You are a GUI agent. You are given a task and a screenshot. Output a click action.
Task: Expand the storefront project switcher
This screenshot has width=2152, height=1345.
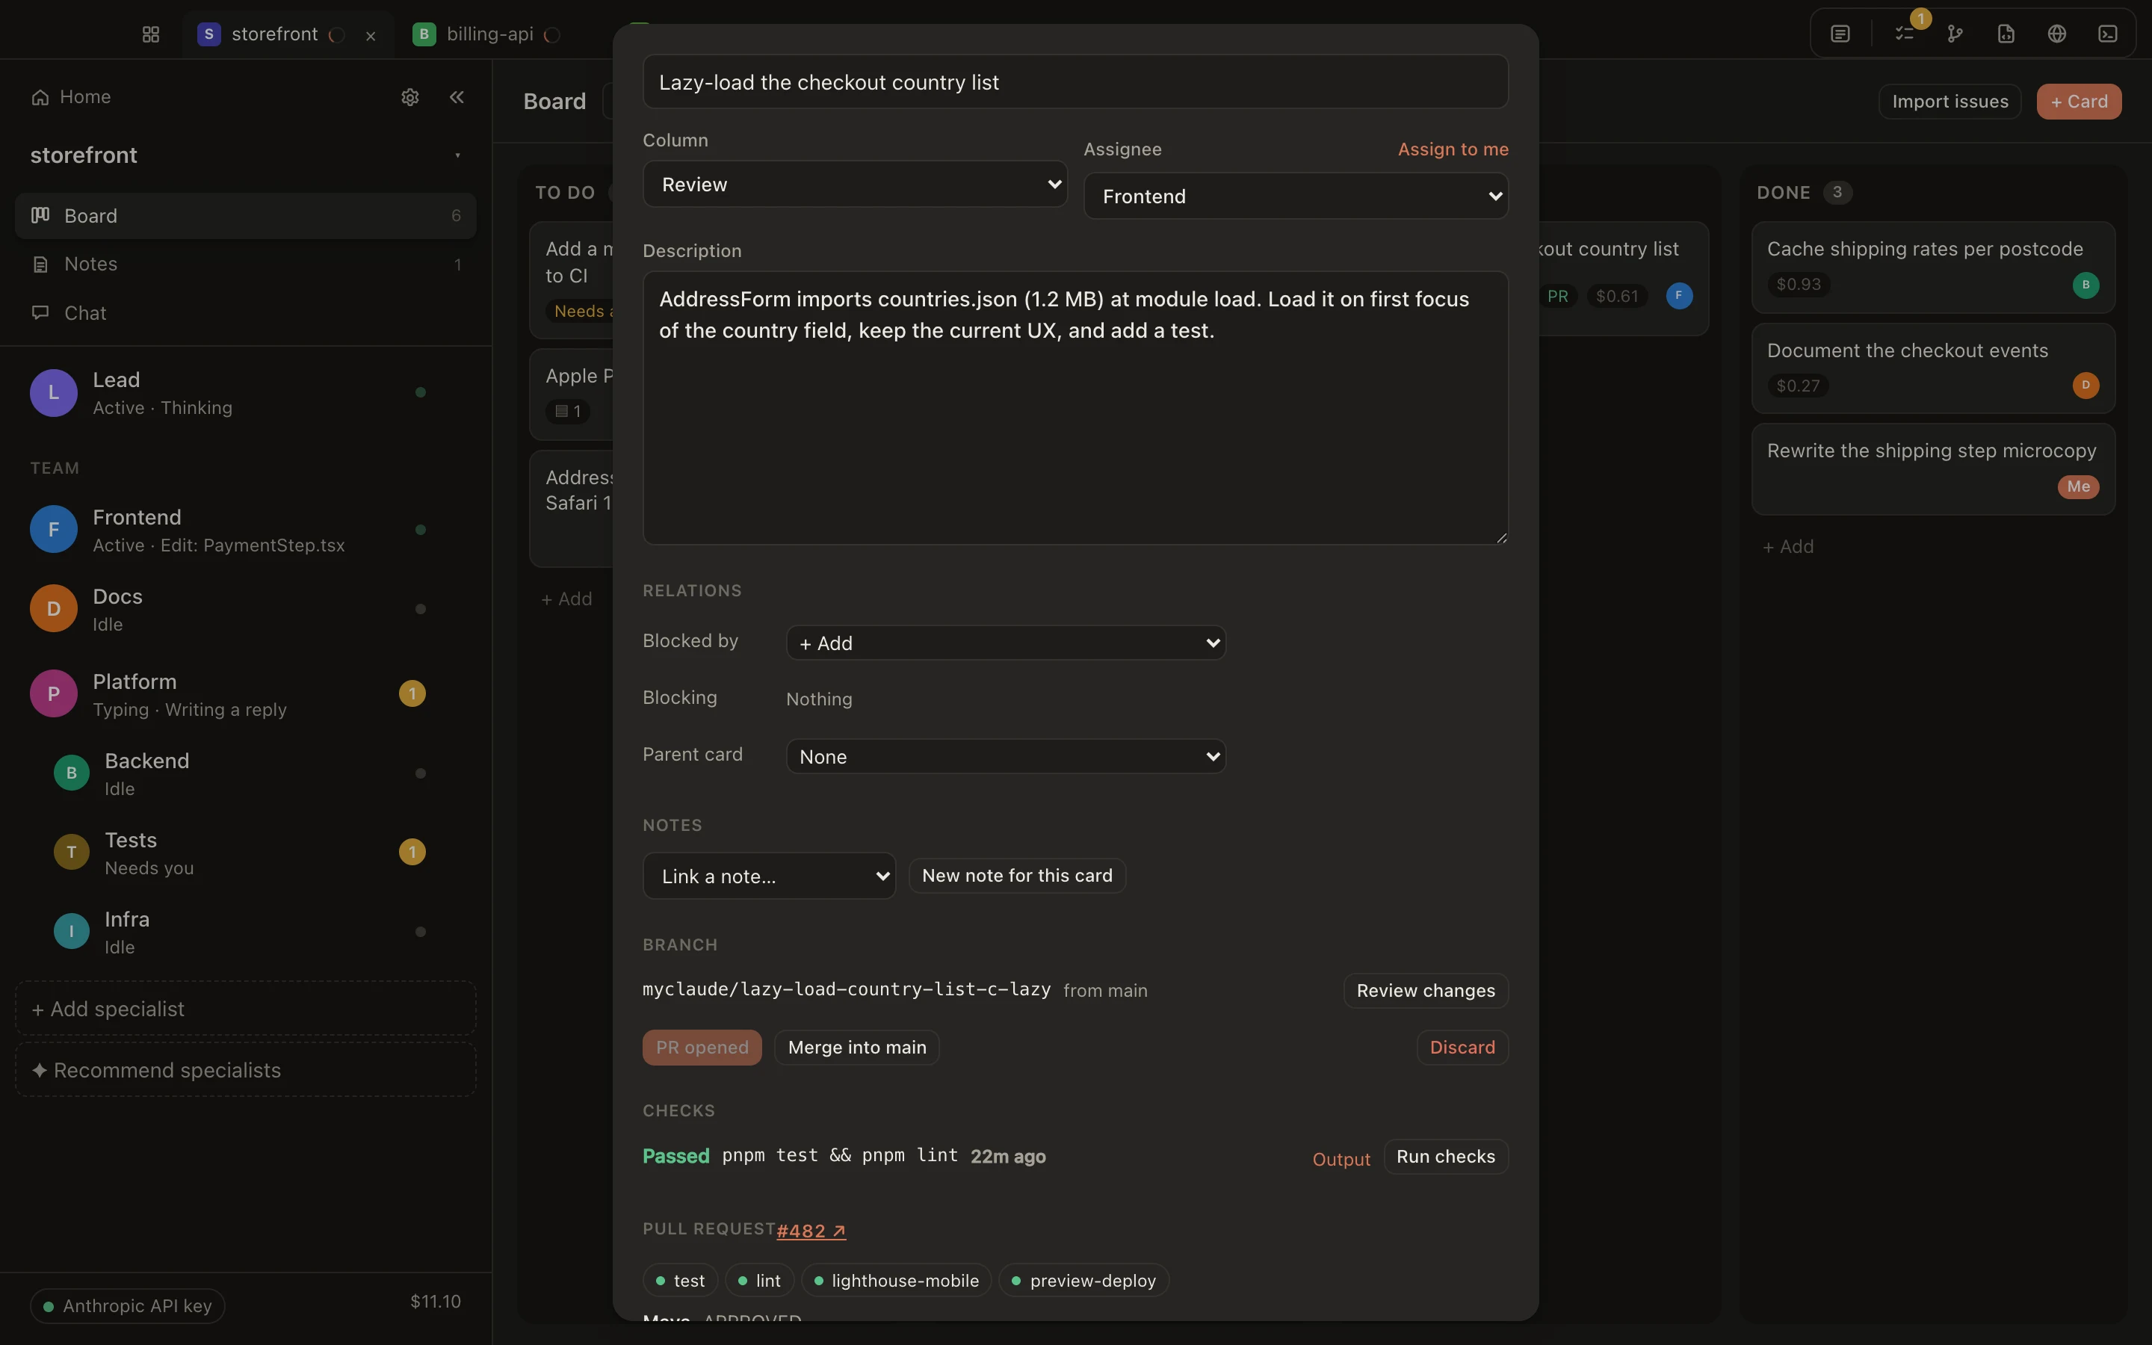pos(245,155)
